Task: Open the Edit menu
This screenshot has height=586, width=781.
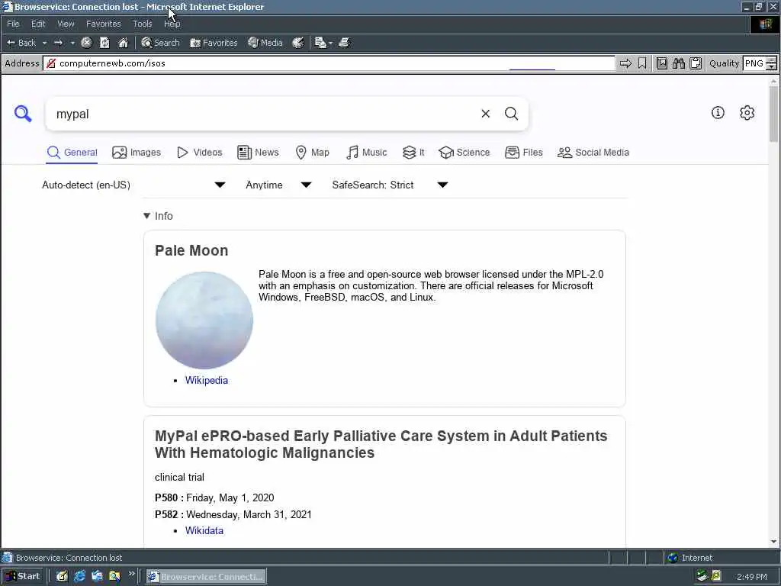Action: click(x=38, y=24)
